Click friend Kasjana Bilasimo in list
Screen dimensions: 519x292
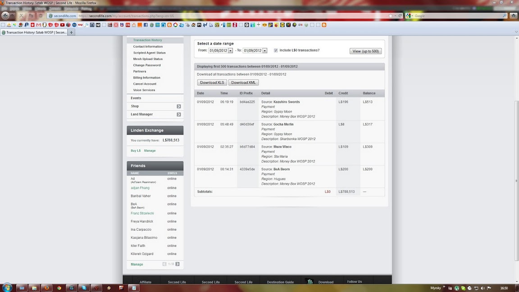(144, 238)
